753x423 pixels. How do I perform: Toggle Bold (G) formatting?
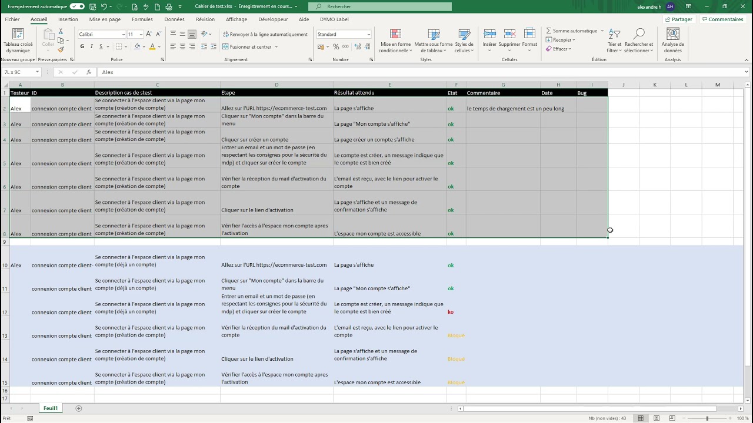click(82, 46)
